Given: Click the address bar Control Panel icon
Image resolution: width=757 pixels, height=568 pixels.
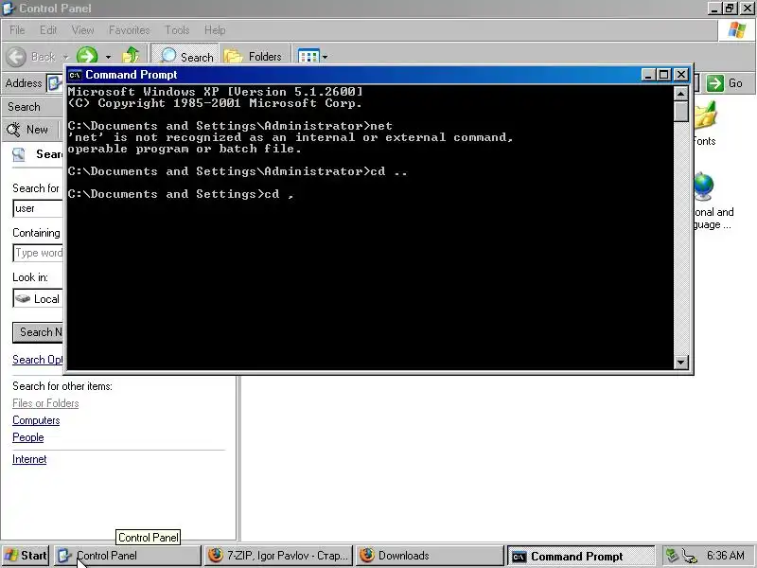Looking at the screenshot, I should coord(55,83).
